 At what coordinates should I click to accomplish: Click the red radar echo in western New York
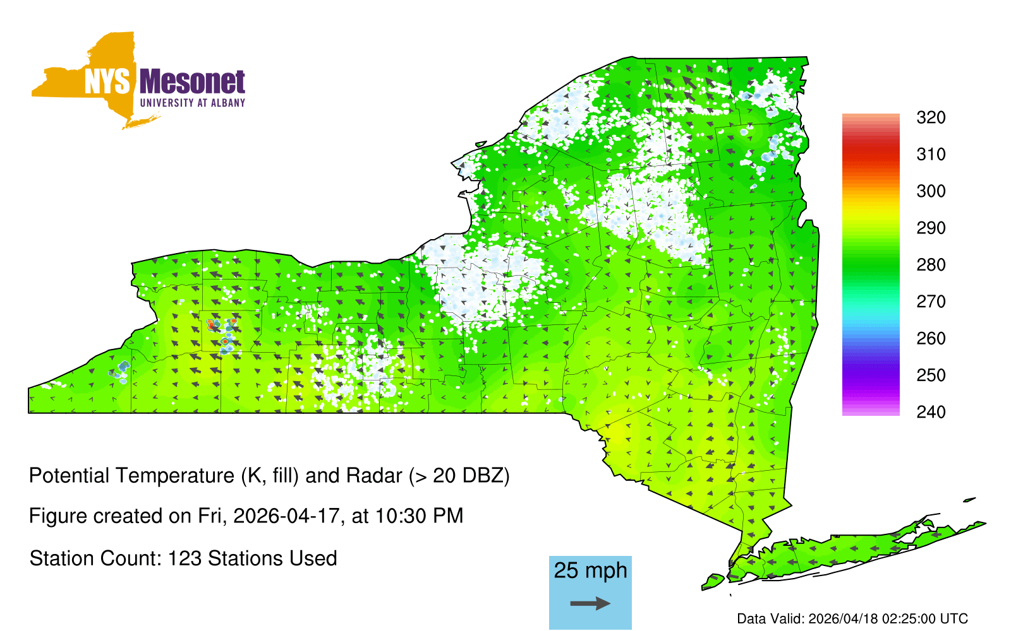(x=211, y=324)
